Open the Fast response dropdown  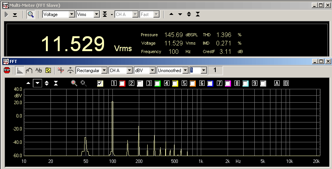tap(156, 14)
